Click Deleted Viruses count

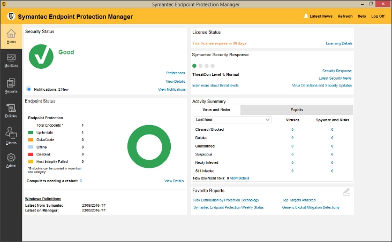tap(292, 138)
